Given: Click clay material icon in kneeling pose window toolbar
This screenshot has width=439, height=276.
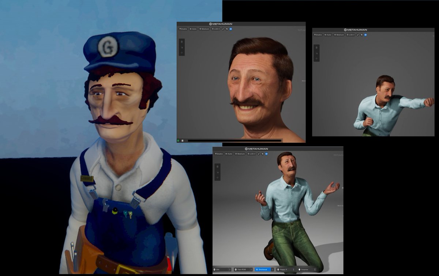Looking at the screenshot, I should [263, 154].
